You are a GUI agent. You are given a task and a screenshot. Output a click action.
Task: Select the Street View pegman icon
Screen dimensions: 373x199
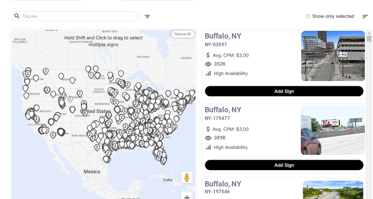186,178
